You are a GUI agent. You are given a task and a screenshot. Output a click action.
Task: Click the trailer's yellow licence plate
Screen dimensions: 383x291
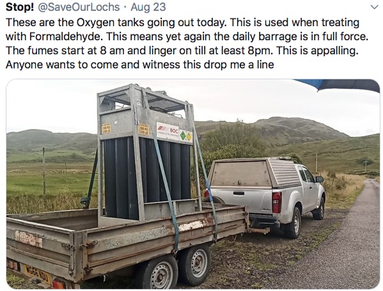[x=37, y=273]
